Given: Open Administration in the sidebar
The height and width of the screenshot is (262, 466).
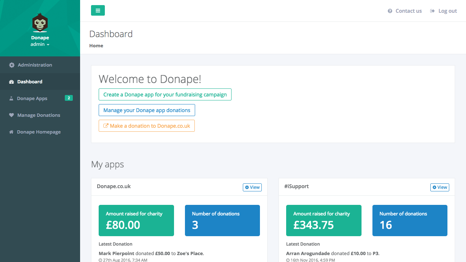Looking at the screenshot, I should 40,65.
